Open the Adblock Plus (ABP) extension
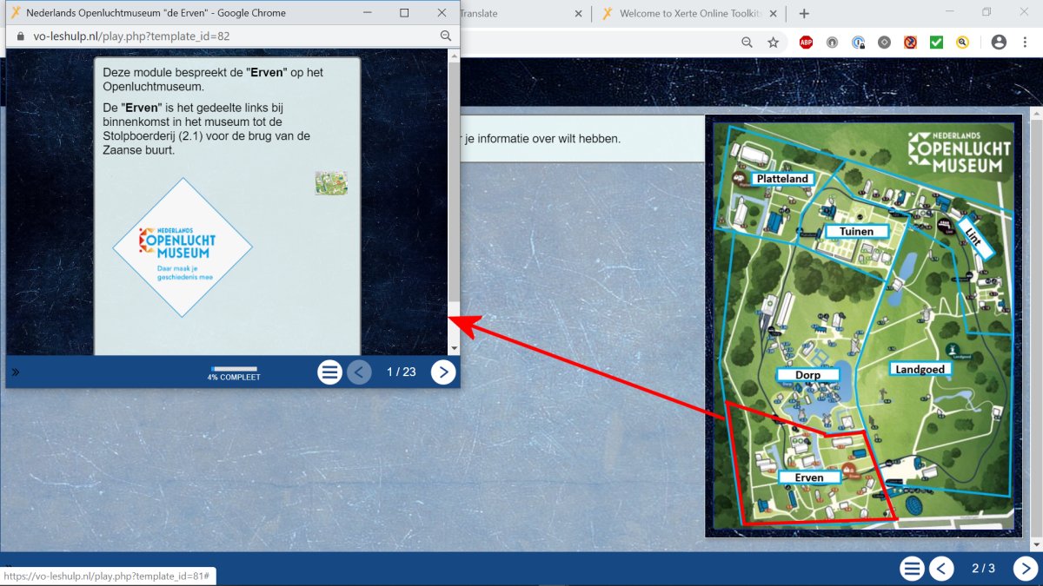This screenshot has width=1043, height=586. (x=806, y=42)
